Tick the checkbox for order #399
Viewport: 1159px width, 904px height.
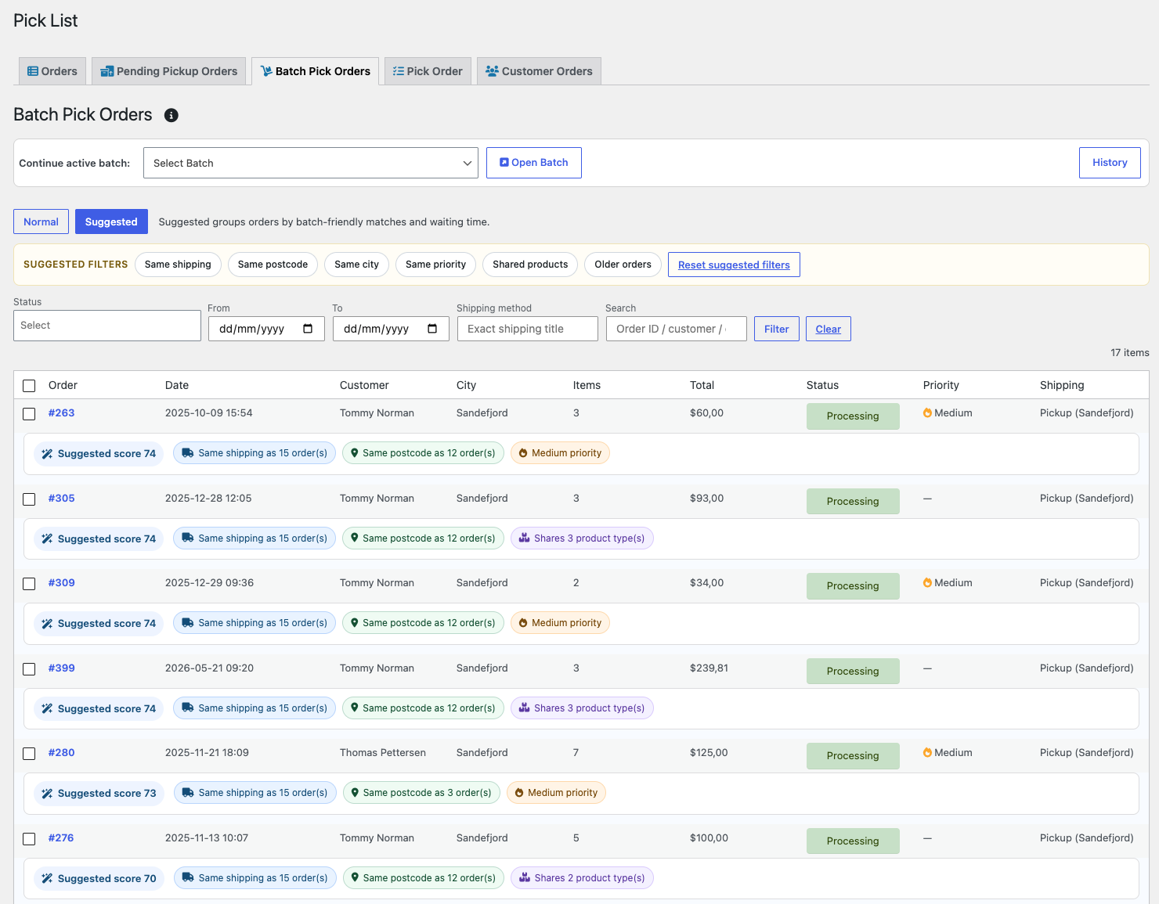click(x=29, y=669)
